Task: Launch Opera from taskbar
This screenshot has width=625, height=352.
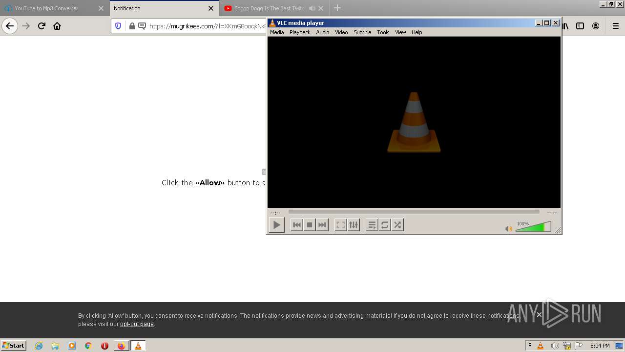Action: [x=104, y=346]
